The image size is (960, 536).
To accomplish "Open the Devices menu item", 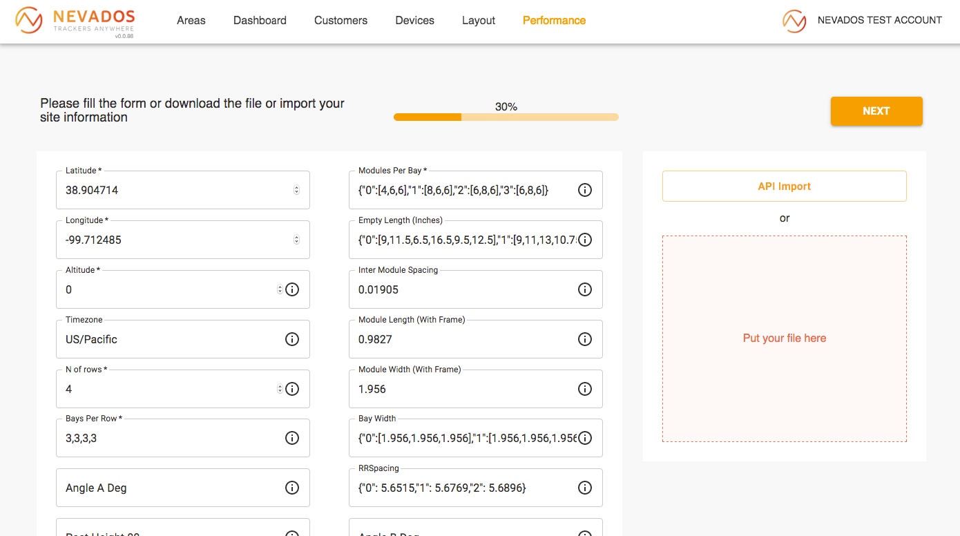I will tap(414, 21).
